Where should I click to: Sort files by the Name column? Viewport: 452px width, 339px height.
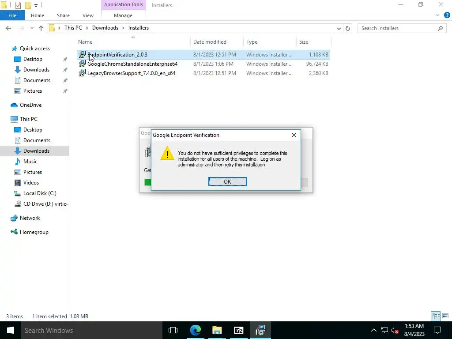coord(85,42)
